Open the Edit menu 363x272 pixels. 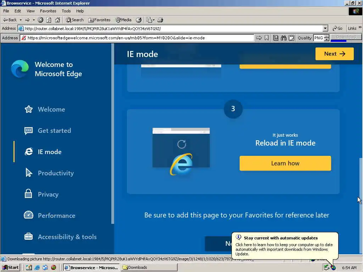tap(18, 11)
